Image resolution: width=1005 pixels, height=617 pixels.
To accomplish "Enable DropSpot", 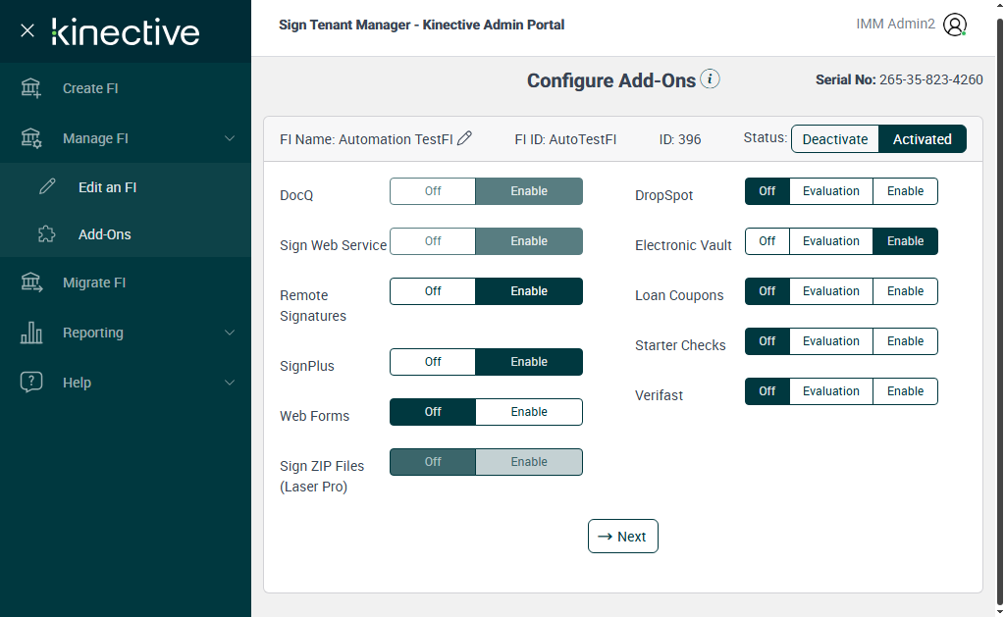I will [905, 191].
